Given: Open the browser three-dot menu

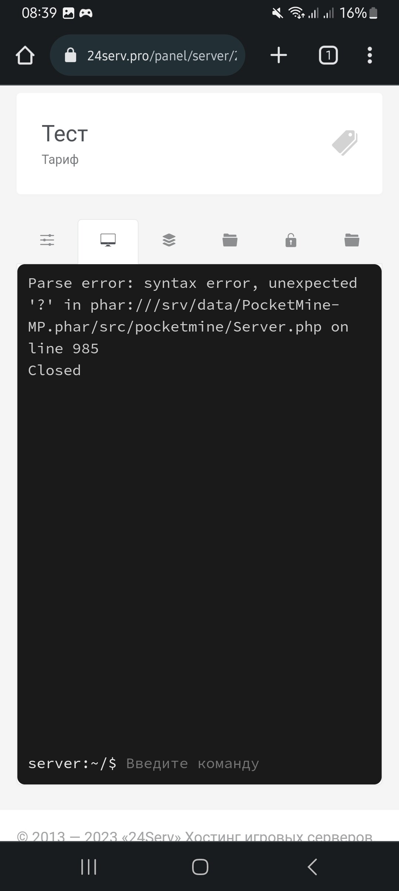Looking at the screenshot, I should tap(369, 56).
